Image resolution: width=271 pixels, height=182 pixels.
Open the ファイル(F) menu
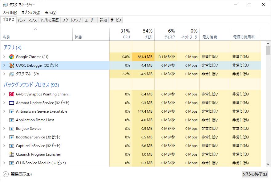pyautogui.click(x=10, y=12)
